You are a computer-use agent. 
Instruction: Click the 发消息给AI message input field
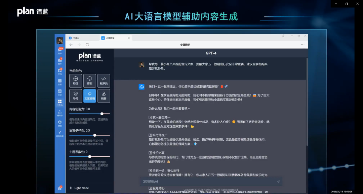tap(211, 182)
